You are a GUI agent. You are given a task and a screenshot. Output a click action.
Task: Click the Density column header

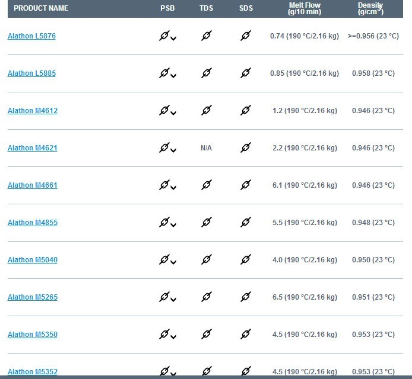pos(370,8)
